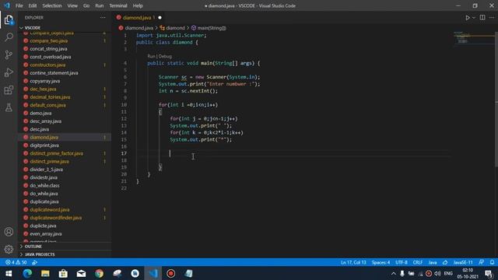The width and height of the screenshot is (498, 280).
Task: Open Source Control view
Action: tap(9, 55)
